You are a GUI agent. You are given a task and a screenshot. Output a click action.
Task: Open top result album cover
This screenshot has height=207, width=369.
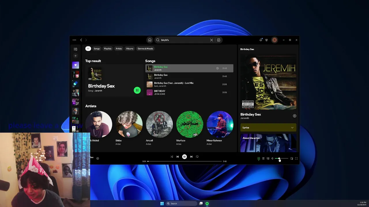click(95, 74)
